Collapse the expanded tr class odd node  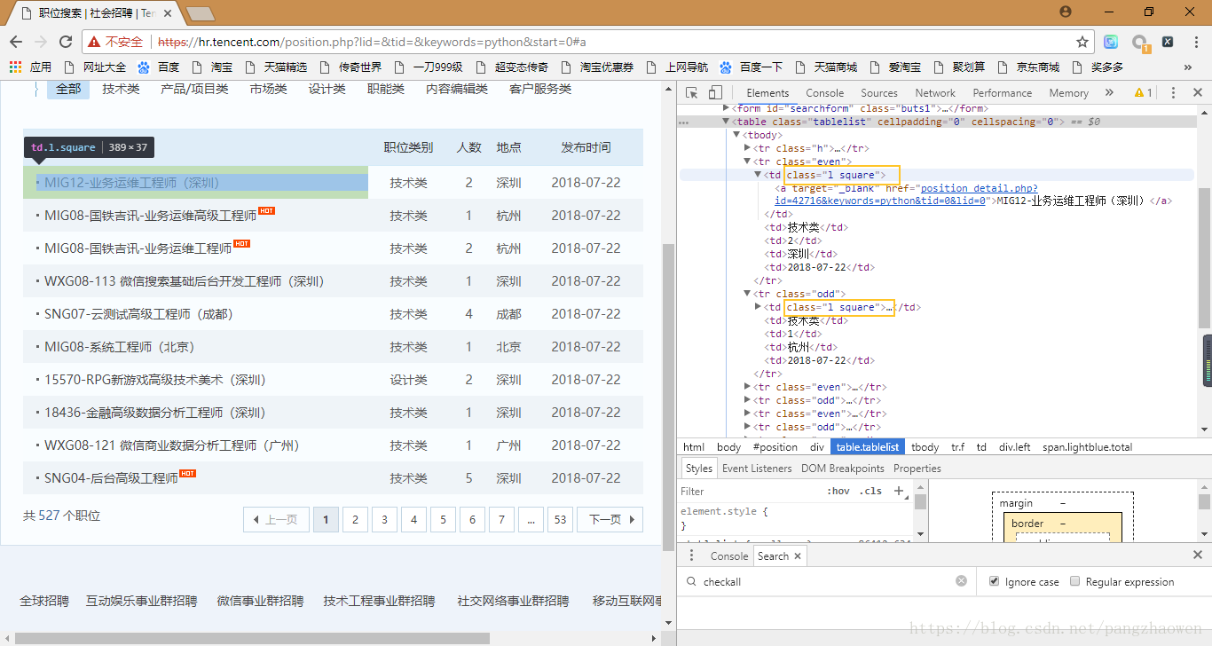click(747, 294)
